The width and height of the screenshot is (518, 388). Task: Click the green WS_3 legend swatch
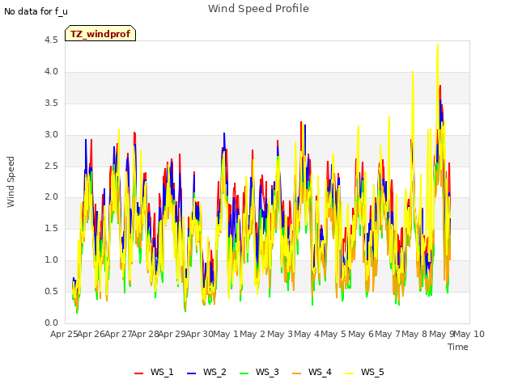pyautogui.click(x=244, y=373)
